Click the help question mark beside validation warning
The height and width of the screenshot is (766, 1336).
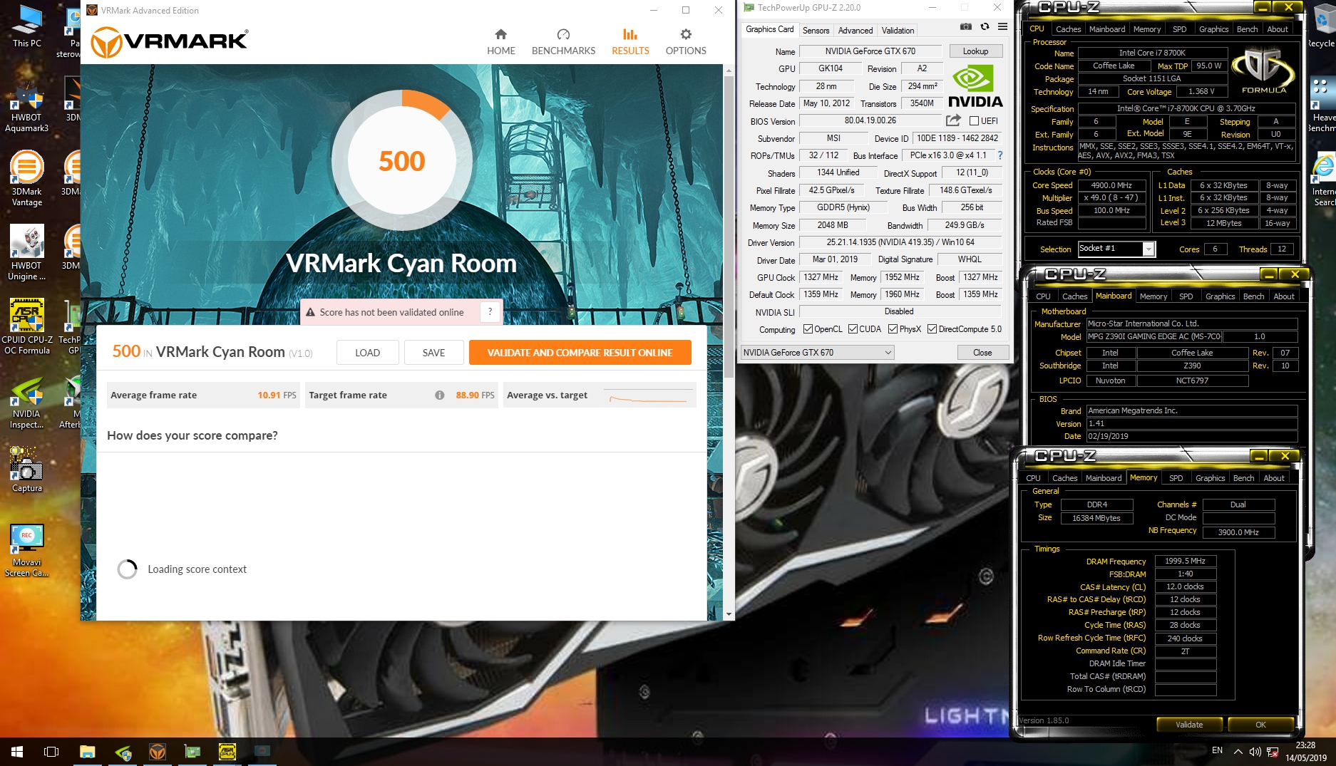point(490,312)
